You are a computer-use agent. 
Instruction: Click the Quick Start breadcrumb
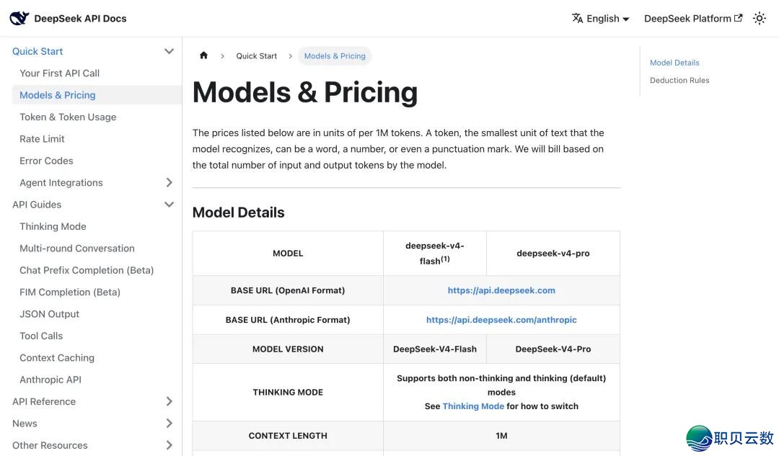pos(256,56)
